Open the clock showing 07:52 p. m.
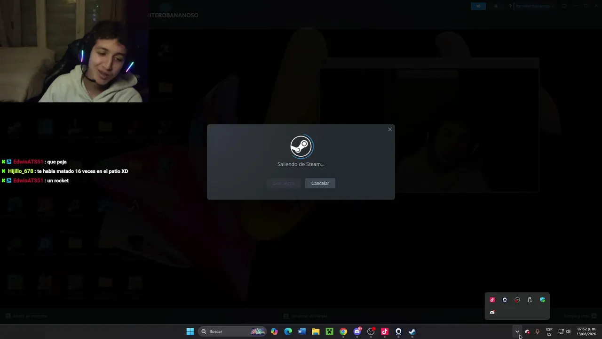Image resolution: width=602 pixels, height=339 pixels. click(586, 331)
